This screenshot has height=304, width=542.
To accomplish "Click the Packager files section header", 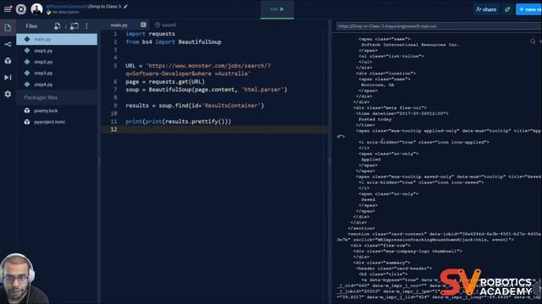I will 57,98.
